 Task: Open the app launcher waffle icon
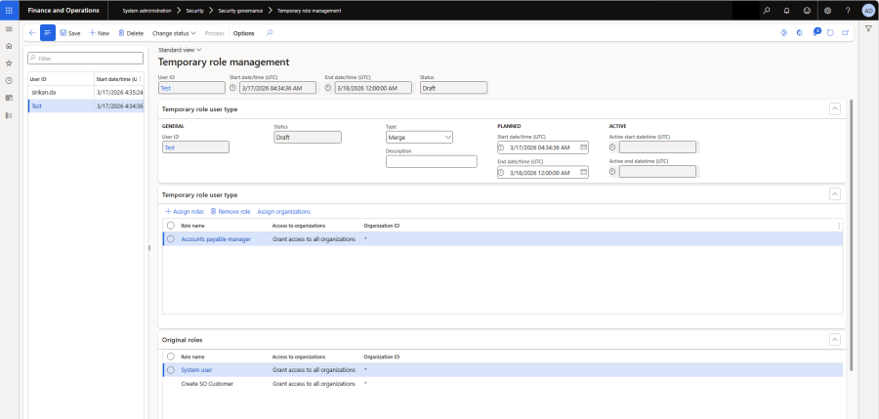9,10
